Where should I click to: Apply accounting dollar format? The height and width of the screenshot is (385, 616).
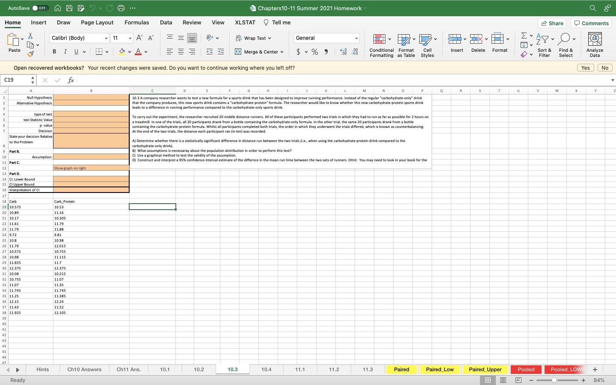click(x=298, y=52)
